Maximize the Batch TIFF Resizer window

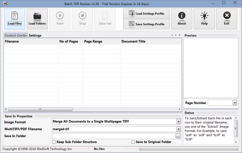click(224, 3)
